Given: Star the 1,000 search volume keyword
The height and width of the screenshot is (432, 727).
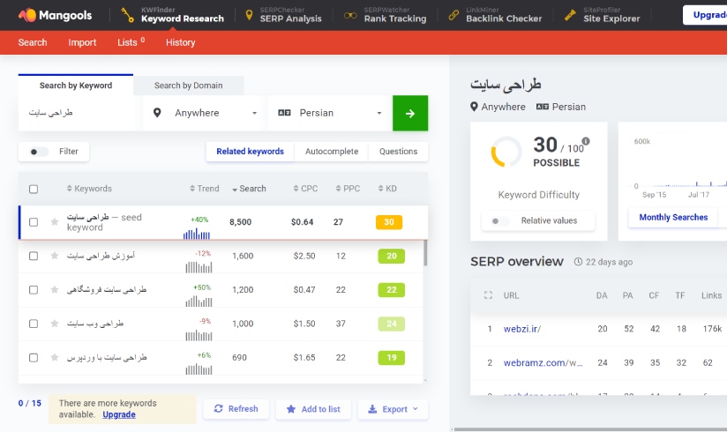Looking at the screenshot, I should click(x=55, y=324).
